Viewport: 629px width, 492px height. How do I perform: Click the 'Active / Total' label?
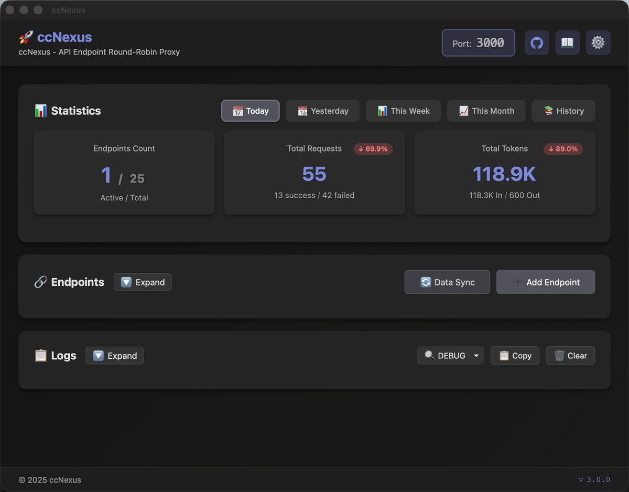[124, 198]
